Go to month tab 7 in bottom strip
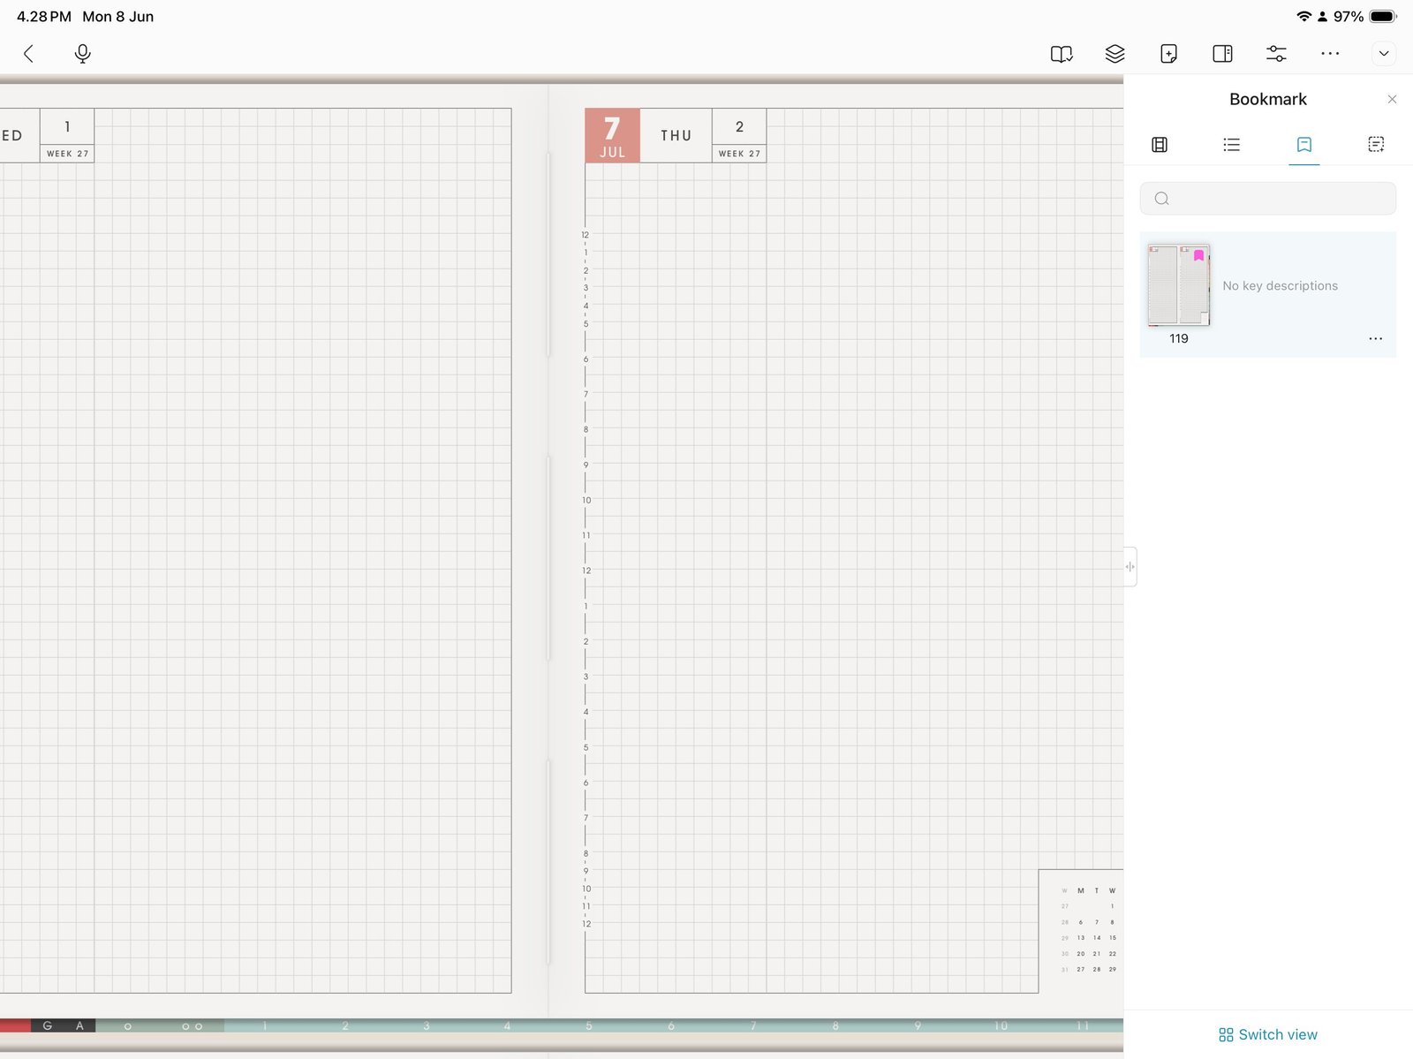The height and width of the screenshot is (1059, 1413). (753, 1025)
